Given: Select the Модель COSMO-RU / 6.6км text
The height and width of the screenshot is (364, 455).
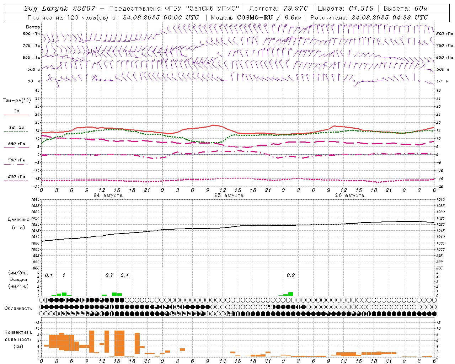Looking at the screenshot, I should pos(256,17).
